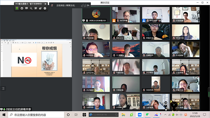Click the return arrow on the speaking bar

pyautogui.click(x=88, y=6)
